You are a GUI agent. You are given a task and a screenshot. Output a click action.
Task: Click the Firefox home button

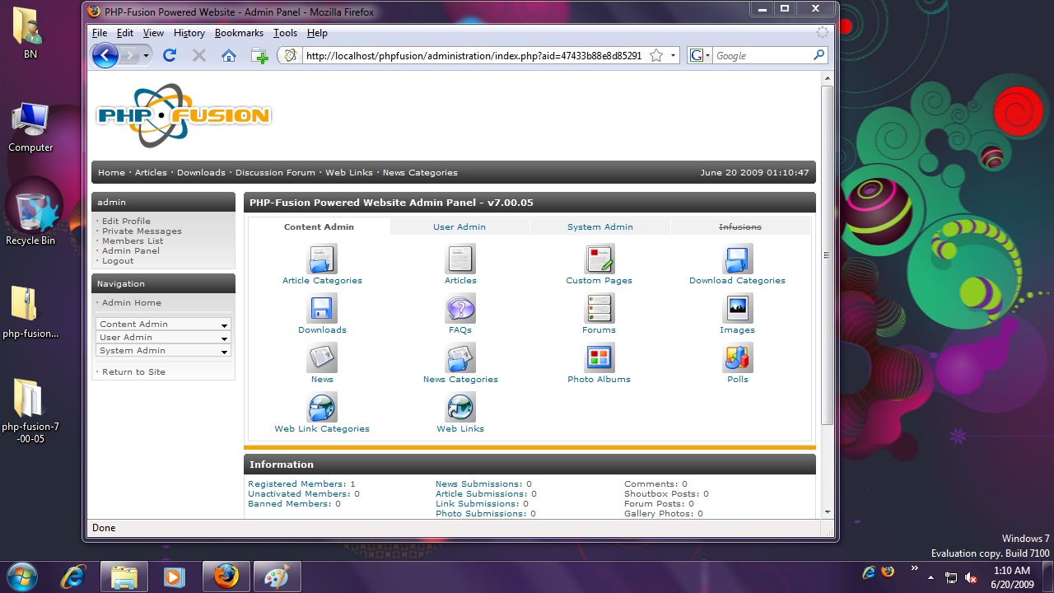tap(229, 55)
